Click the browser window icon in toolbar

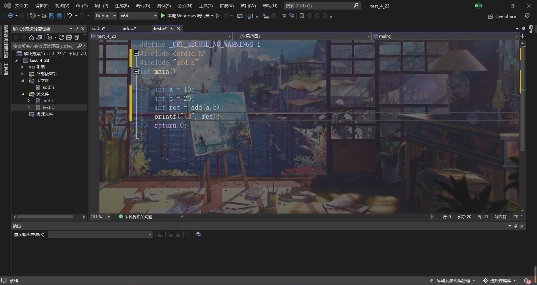pos(250,16)
